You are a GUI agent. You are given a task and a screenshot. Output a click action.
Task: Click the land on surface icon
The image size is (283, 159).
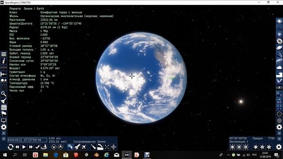click(x=44, y=147)
